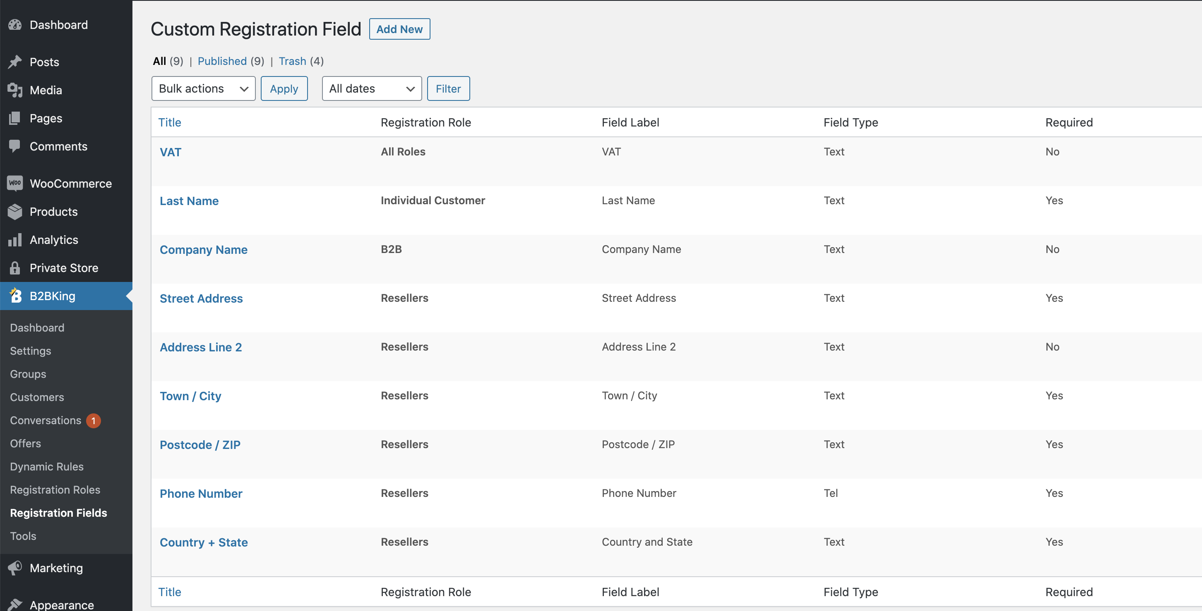Screen dimensions: 1202x611
Task: Open the Dynamic Rules submenu item
Action: click(x=47, y=467)
